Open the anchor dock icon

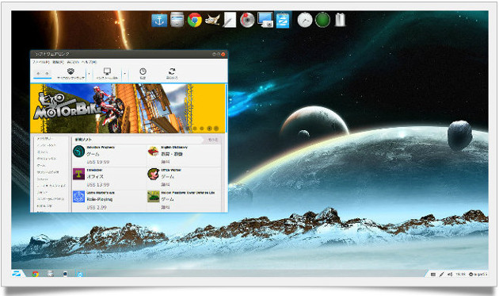pos(159,20)
